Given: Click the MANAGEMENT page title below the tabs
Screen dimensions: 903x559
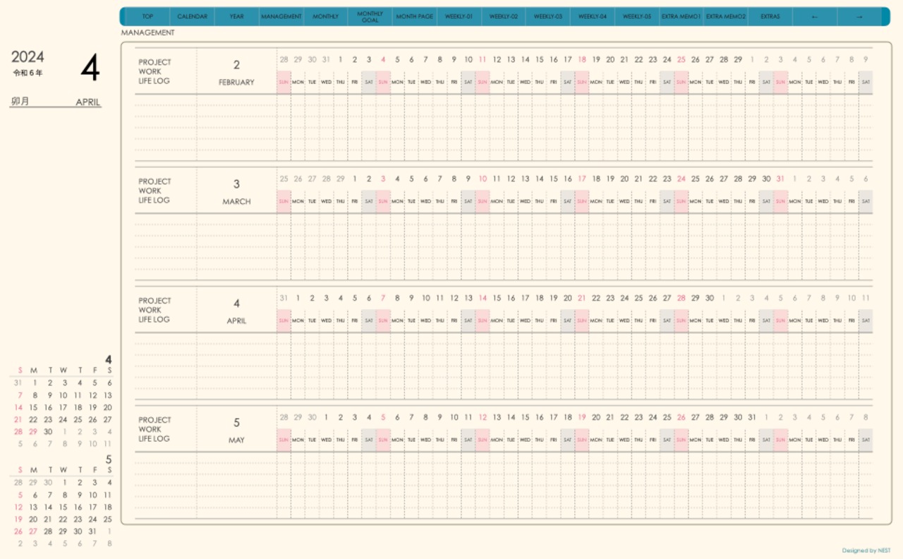Looking at the screenshot, I should point(147,32).
